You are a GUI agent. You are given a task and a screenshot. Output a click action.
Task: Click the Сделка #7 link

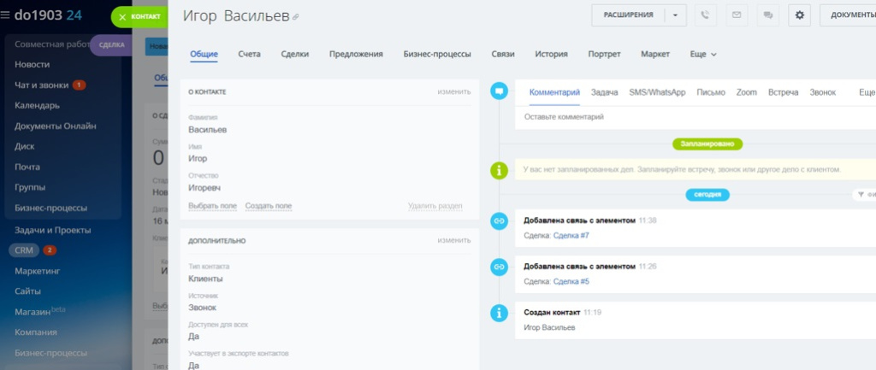point(571,236)
